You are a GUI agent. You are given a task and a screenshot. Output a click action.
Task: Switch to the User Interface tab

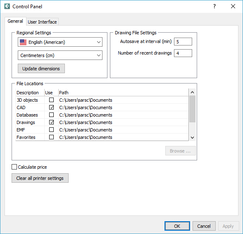(x=42, y=22)
